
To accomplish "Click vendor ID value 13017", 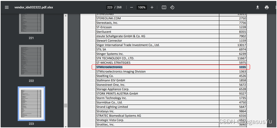I will point(242,45).
